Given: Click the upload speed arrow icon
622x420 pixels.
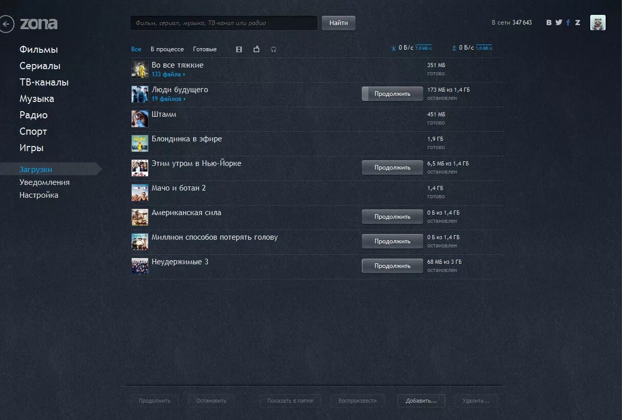Looking at the screenshot, I should [x=454, y=48].
